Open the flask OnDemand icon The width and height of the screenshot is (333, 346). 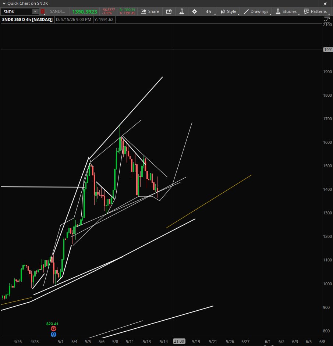(182, 11)
